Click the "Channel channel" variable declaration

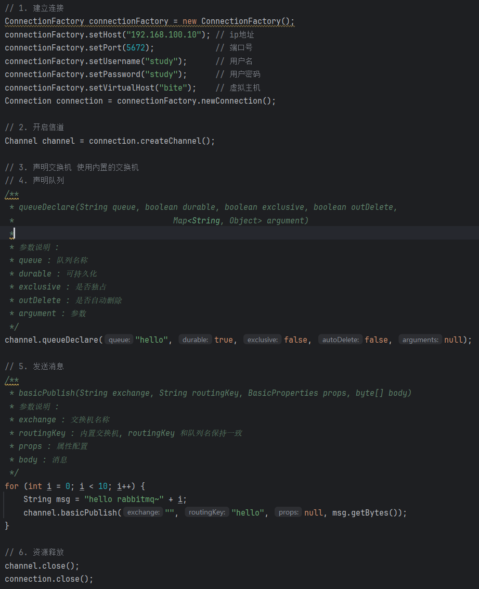40,141
